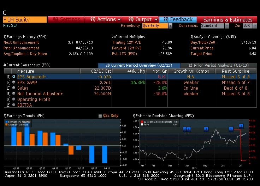The image size is (260, 186).
Task: Open Current Consensus (EEO) section
Action: [27, 65]
